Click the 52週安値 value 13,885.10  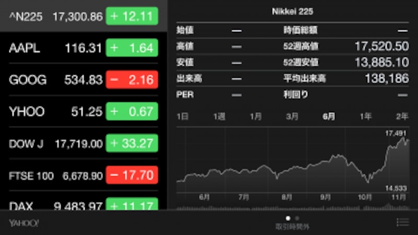[x=382, y=62]
